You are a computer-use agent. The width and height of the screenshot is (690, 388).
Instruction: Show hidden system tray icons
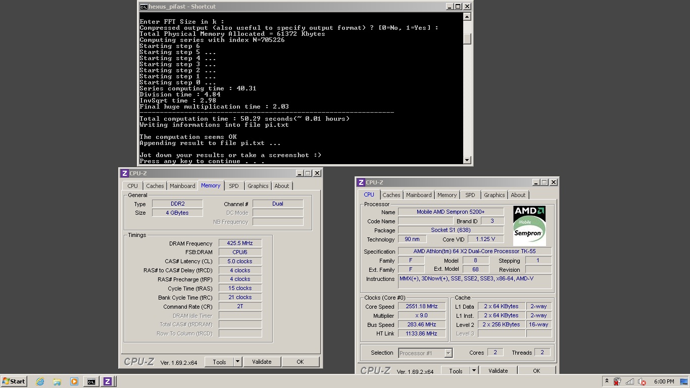(x=607, y=381)
